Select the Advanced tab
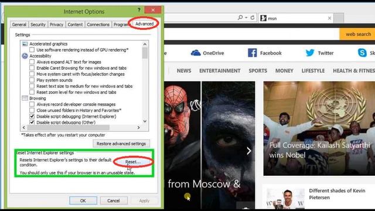 tap(145, 23)
